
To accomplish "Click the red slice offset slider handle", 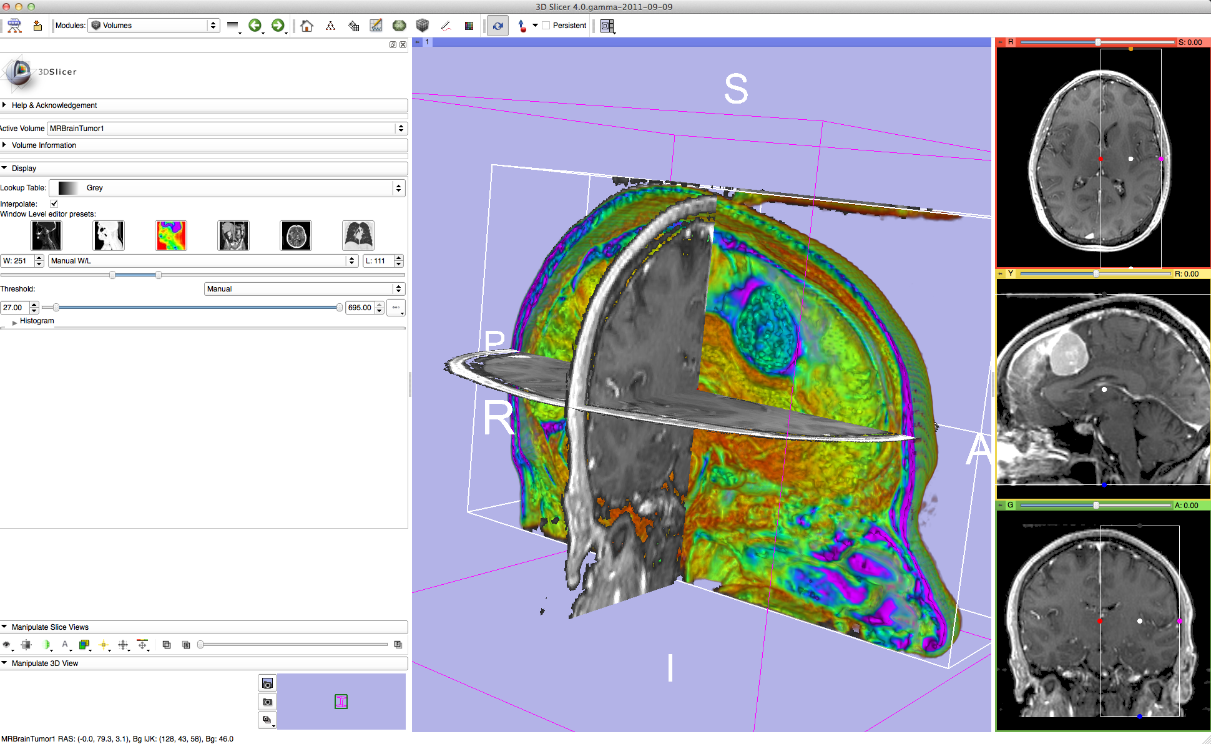I will pyautogui.click(x=1098, y=42).
